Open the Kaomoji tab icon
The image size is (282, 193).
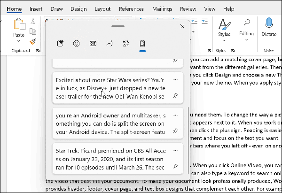click(x=109, y=43)
